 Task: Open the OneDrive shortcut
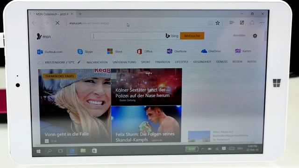pyautogui.click(x=211, y=51)
